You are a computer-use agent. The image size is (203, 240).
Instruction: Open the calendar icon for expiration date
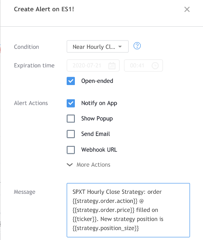click(x=112, y=66)
